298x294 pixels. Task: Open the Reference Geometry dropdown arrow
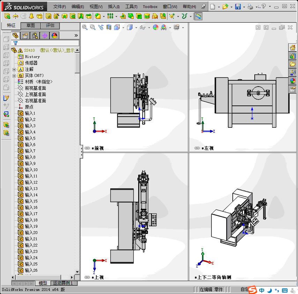tap(178, 16)
